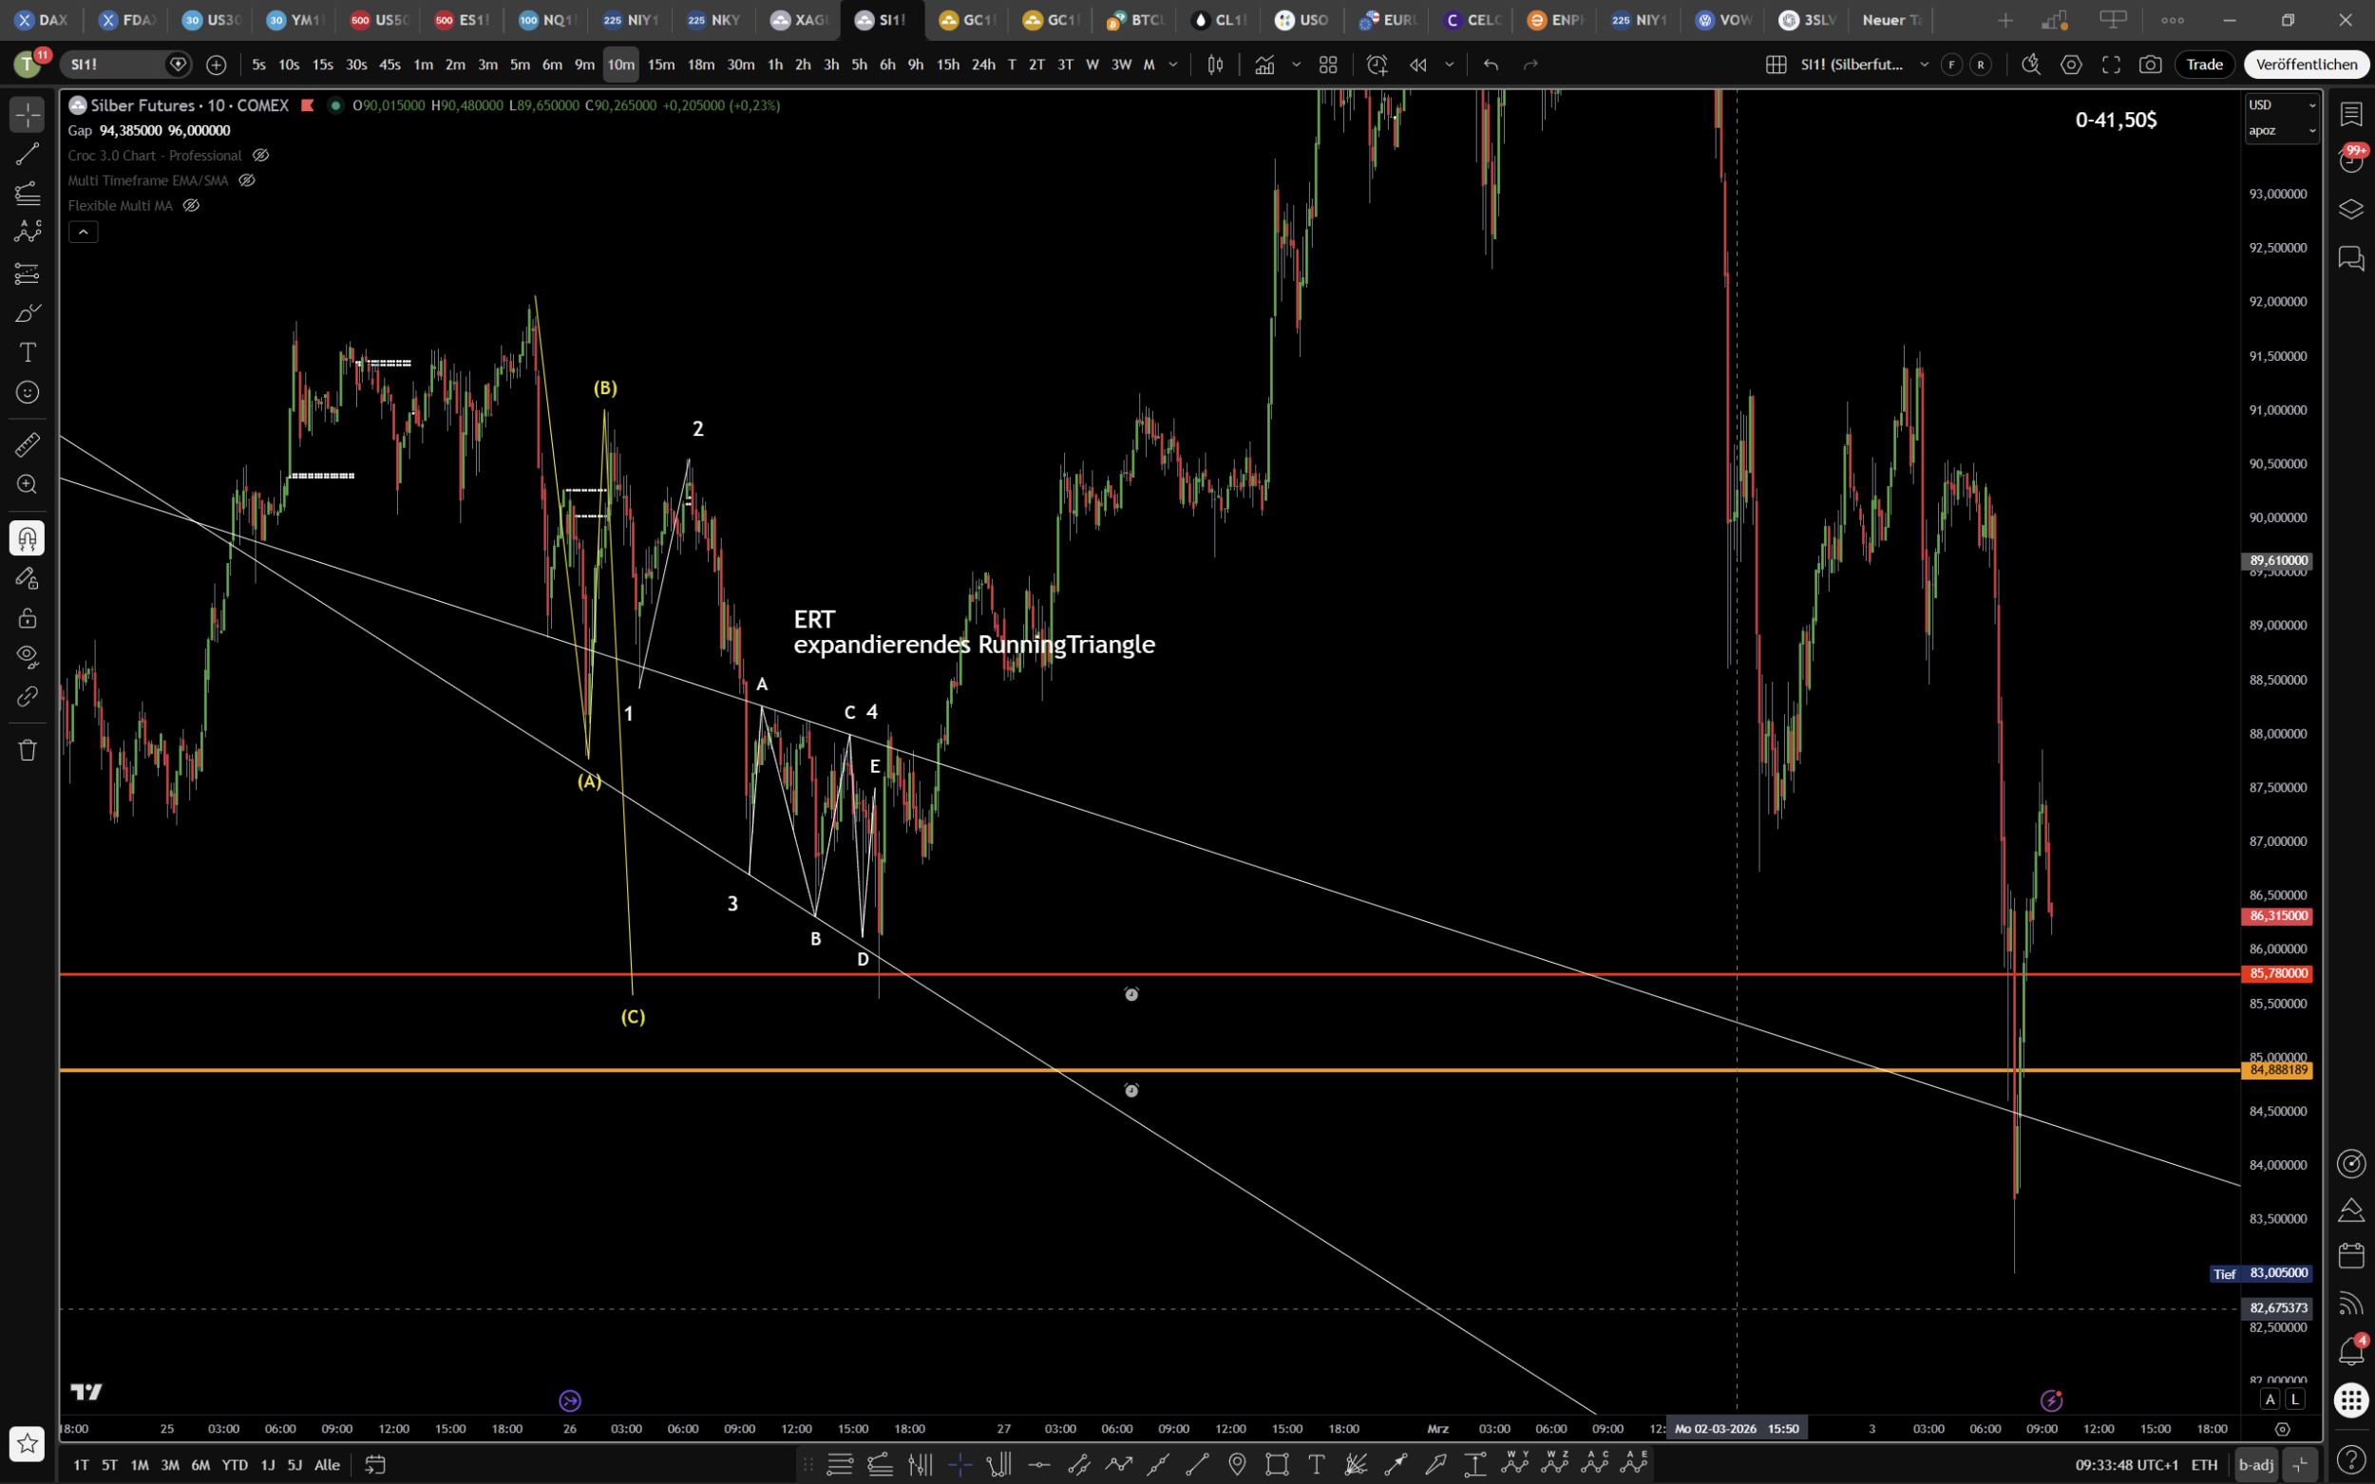Click the red 85,780000 price label
This screenshot has width=2375, height=1484.
2277,973
